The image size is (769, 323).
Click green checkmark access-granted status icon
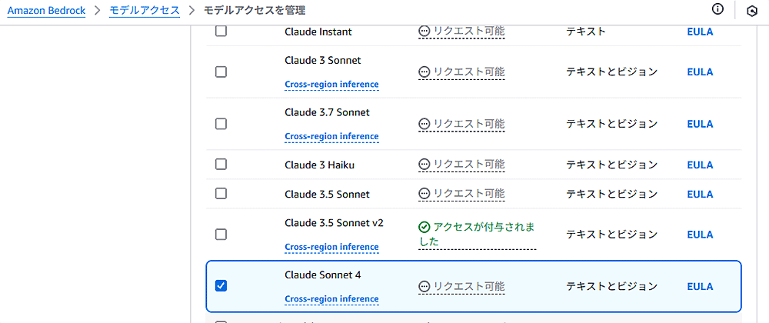click(x=424, y=227)
